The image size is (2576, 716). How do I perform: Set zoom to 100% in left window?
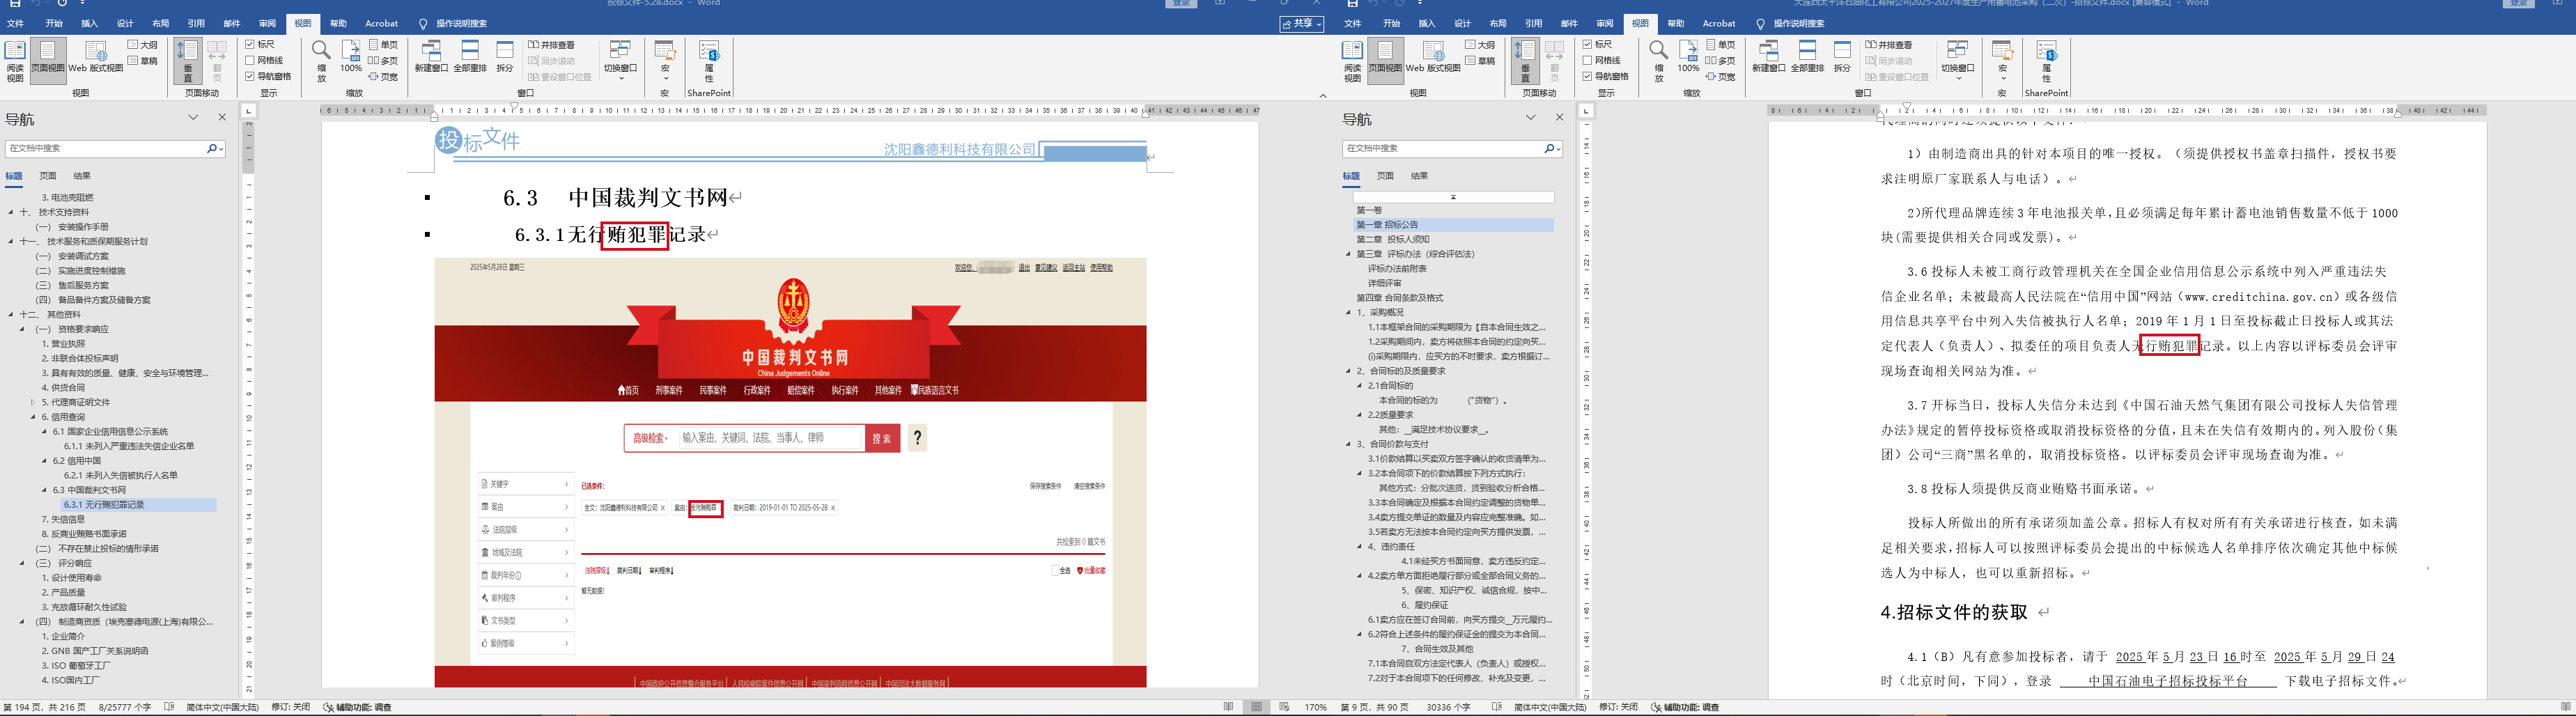pyautogui.click(x=351, y=57)
